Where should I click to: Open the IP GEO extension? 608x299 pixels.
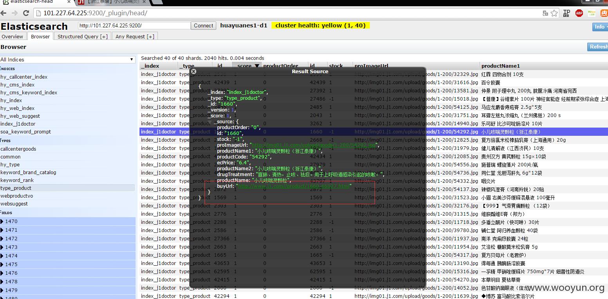pyautogui.click(x=566, y=13)
